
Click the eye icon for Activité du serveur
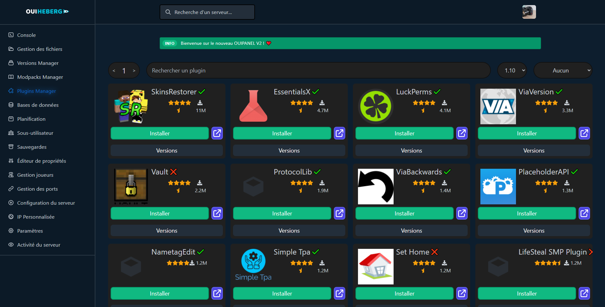11,245
